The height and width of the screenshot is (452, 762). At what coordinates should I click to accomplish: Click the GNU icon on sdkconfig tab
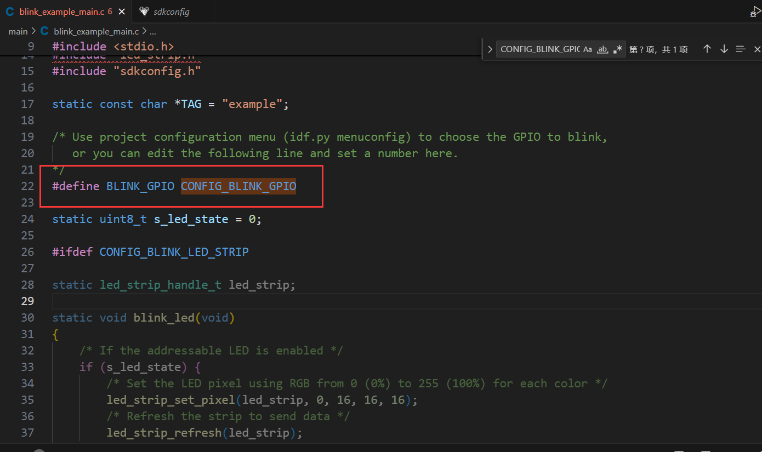coord(144,12)
